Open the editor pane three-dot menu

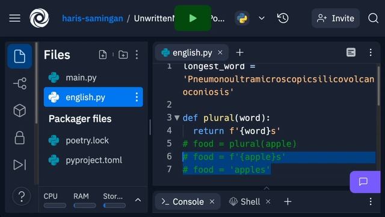pos(371,52)
